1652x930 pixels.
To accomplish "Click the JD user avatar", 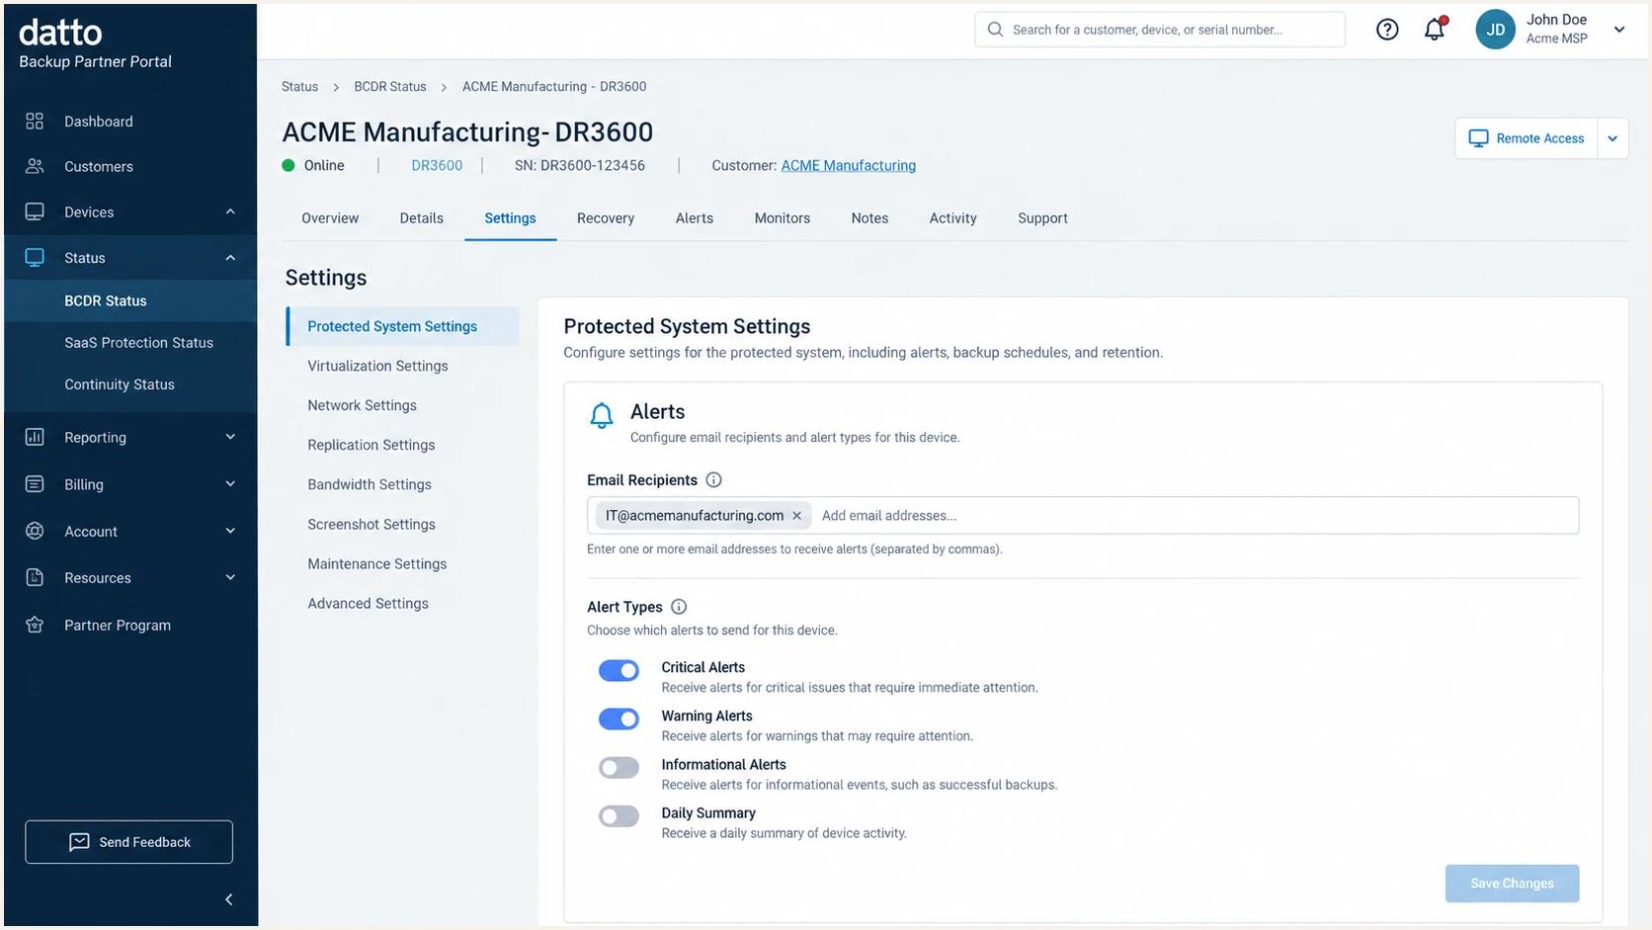I will click(1495, 30).
